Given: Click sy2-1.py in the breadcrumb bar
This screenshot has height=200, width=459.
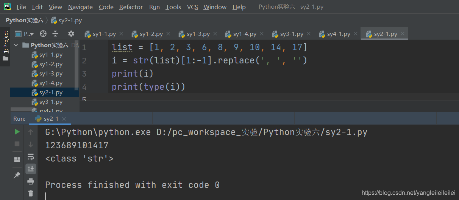Looking at the screenshot, I should [x=67, y=20].
